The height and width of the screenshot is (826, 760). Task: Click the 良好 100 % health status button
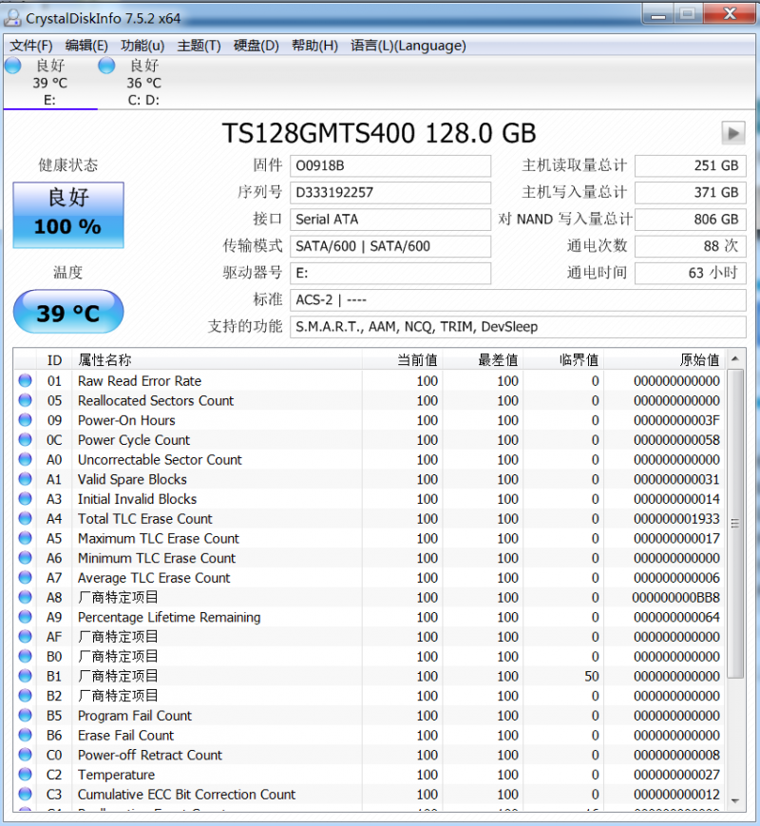pos(68,215)
